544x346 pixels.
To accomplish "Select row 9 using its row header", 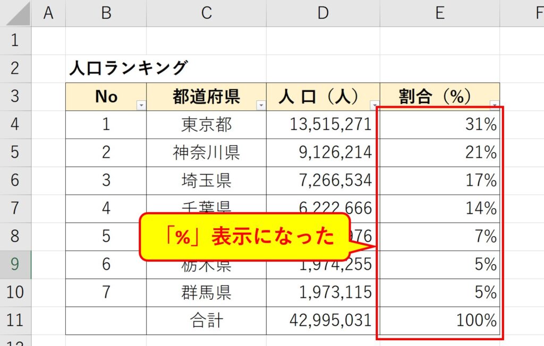I will coord(15,264).
